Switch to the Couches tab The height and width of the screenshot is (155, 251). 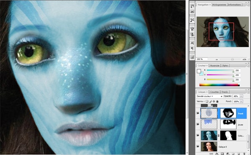pyautogui.click(x=214, y=92)
